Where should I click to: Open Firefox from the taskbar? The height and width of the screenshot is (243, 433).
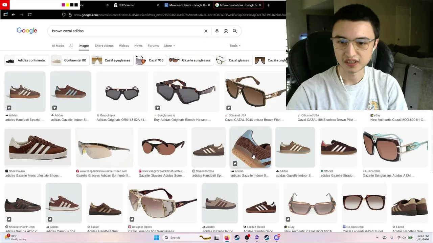[227, 238]
